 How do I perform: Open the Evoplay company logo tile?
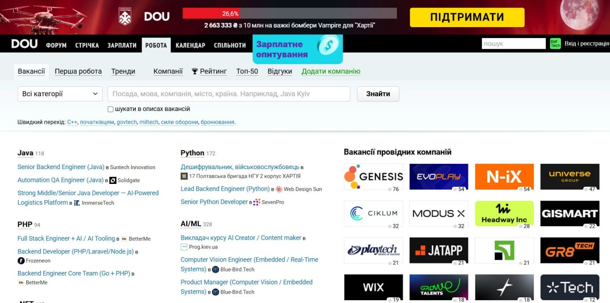[439, 177]
